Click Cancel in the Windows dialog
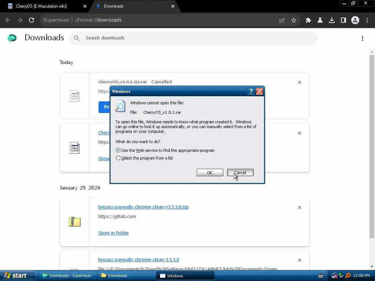This screenshot has width=375, height=281. (x=240, y=173)
